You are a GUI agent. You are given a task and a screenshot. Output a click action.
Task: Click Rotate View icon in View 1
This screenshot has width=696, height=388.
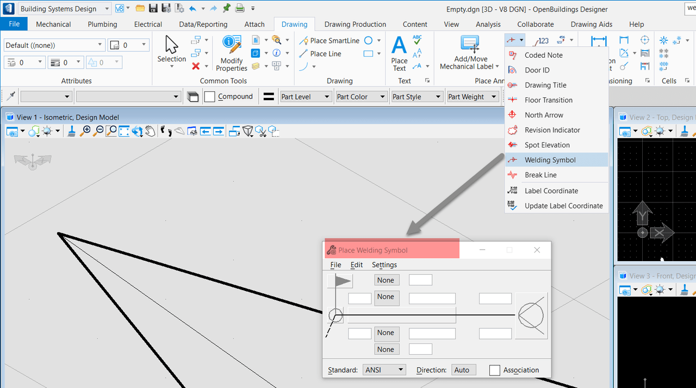tap(137, 131)
